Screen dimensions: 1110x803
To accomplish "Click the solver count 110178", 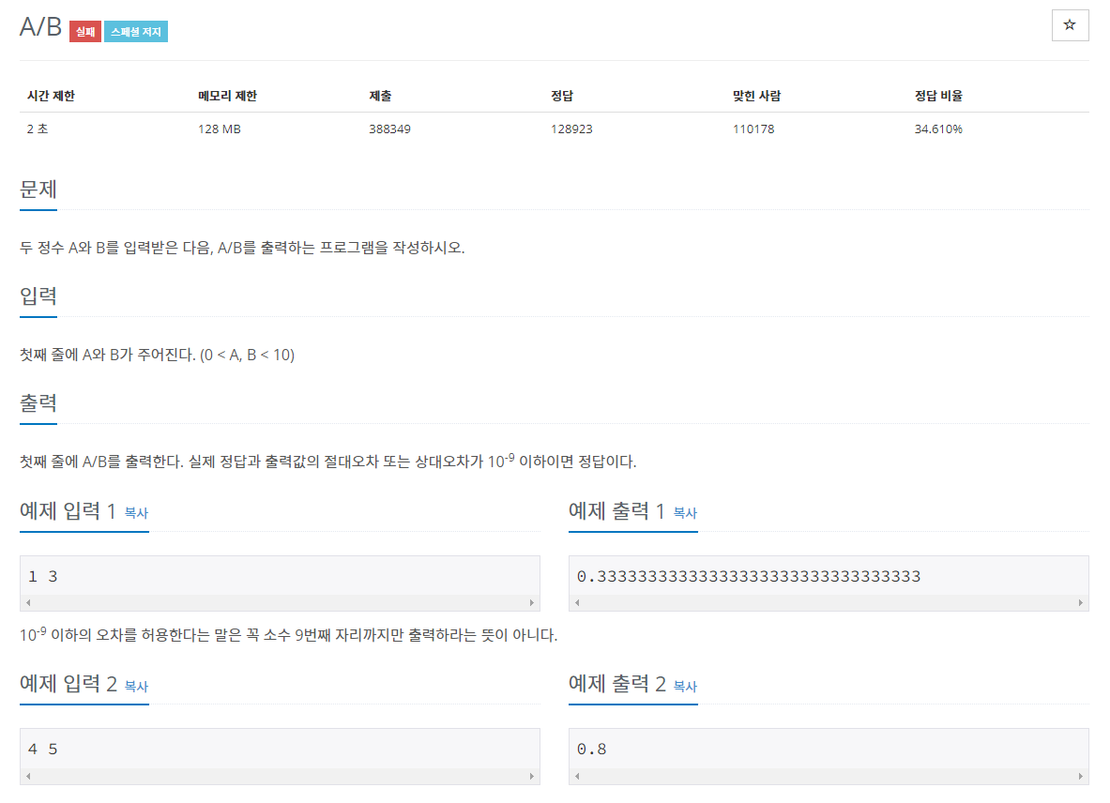I will pyautogui.click(x=754, y=129).
